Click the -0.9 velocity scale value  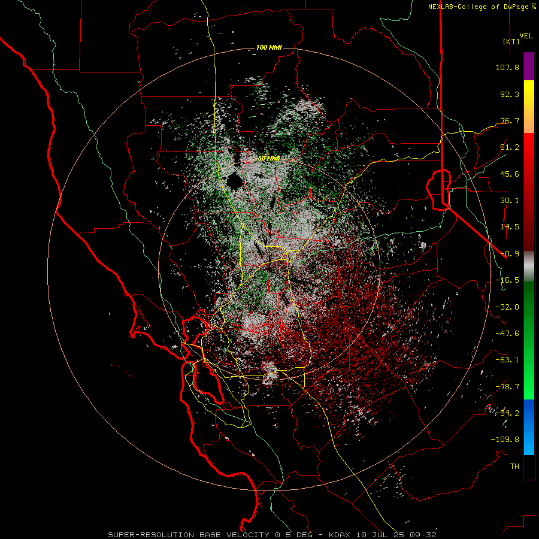510,254
